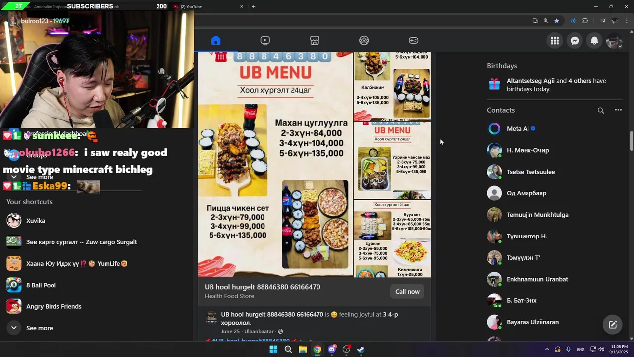Viewport: 634px width, 357px height.
Task: Open volume control in system tray
Action: click(x=601, y=349)
